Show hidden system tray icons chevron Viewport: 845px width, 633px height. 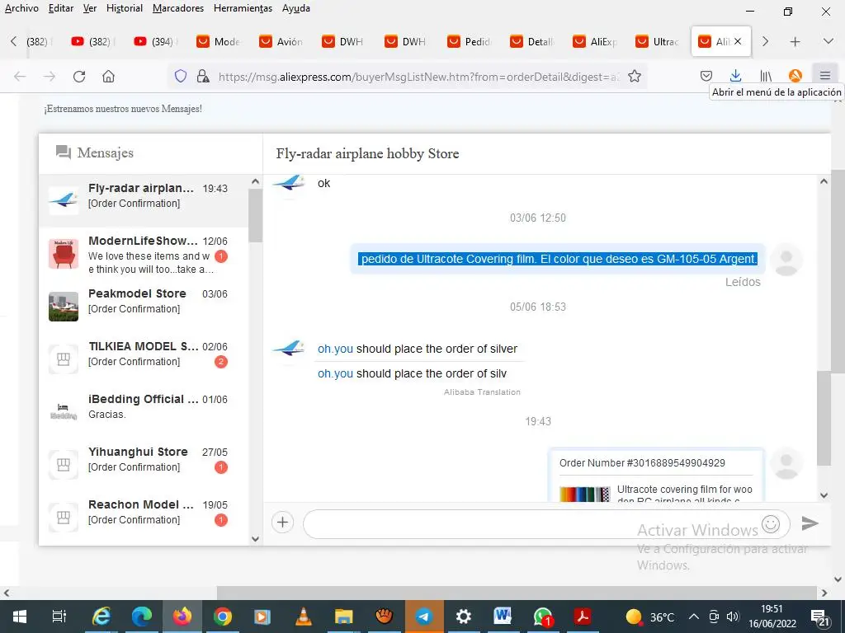(x=694, y=617)
